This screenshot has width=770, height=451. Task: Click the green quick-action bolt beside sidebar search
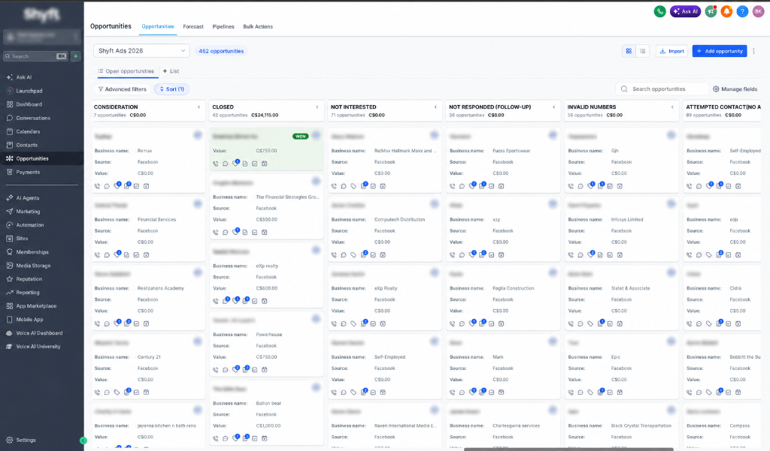tap(76, 56)
